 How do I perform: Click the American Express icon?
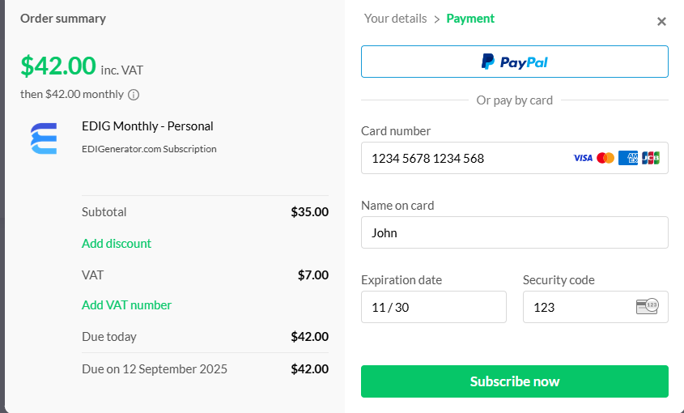[628, 158]
